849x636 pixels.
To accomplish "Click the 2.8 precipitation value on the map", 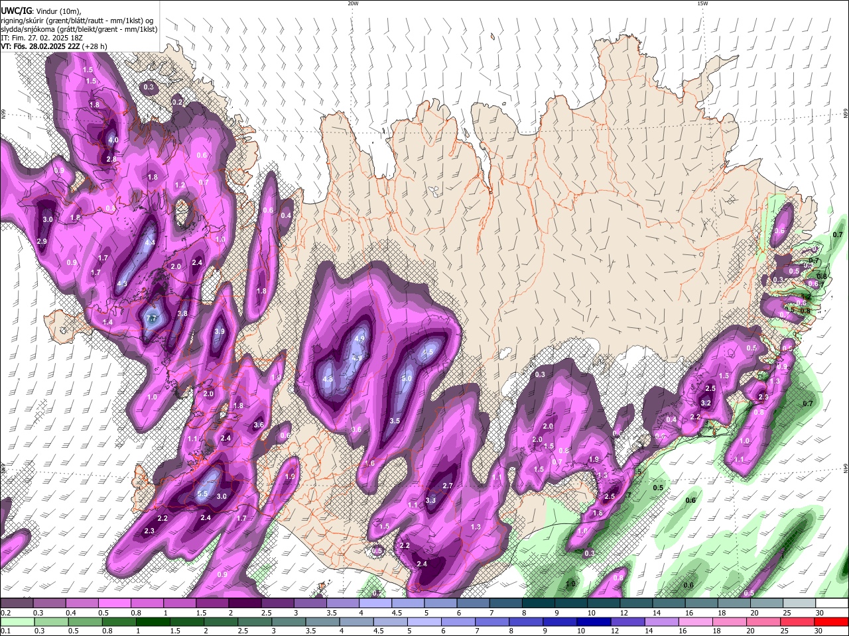I will (111, 159).
